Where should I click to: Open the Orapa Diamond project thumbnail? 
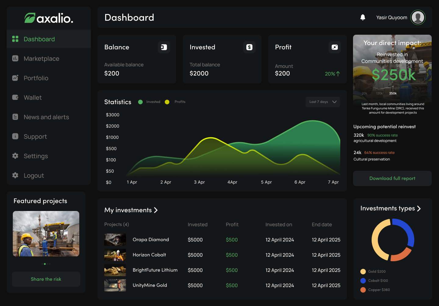coord(115,240)
